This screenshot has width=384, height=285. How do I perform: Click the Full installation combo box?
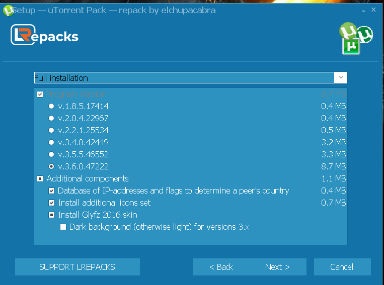[x=191, y=77]
